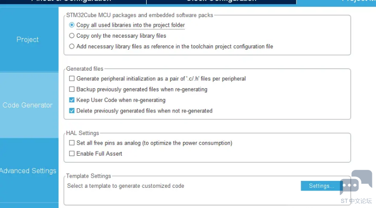Click the select a template description text
The height and width of the screenshot is (208, 376).
tap(125, 186)
